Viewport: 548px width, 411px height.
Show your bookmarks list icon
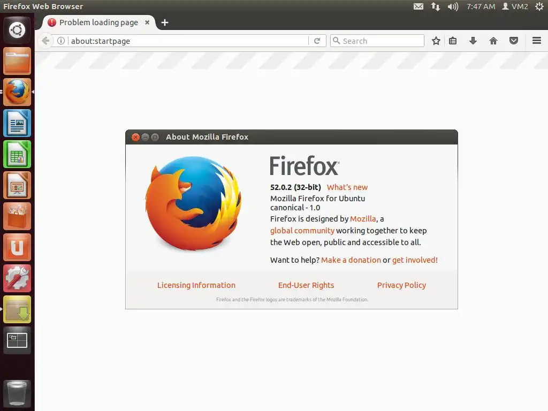(453, 41)
